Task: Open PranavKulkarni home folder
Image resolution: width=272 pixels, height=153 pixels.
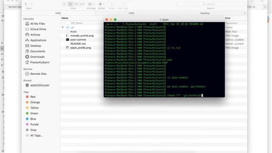Action: point(40,62)
